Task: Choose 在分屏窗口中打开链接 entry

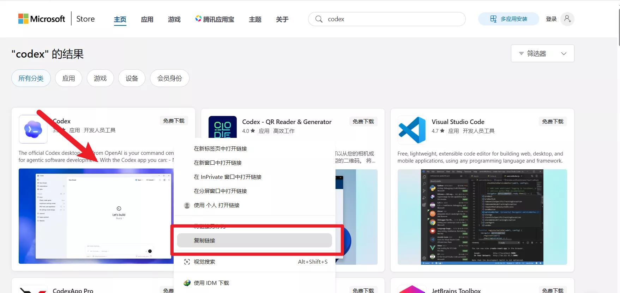Action: pyautogui.click(x=254, y=191)
